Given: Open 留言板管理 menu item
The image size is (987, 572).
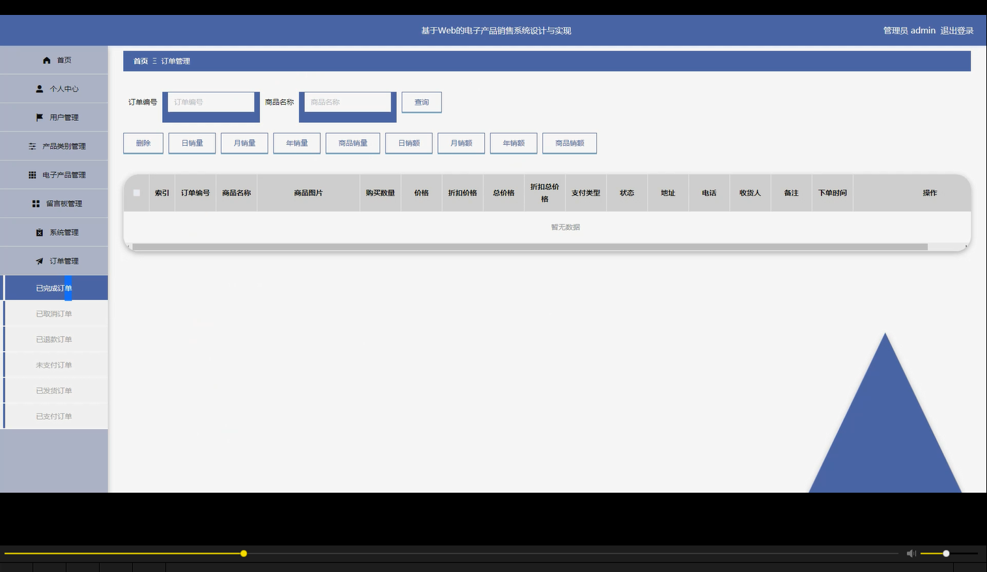Looking at the screenshot, I should pyautogui.click(x=54, y=203).
